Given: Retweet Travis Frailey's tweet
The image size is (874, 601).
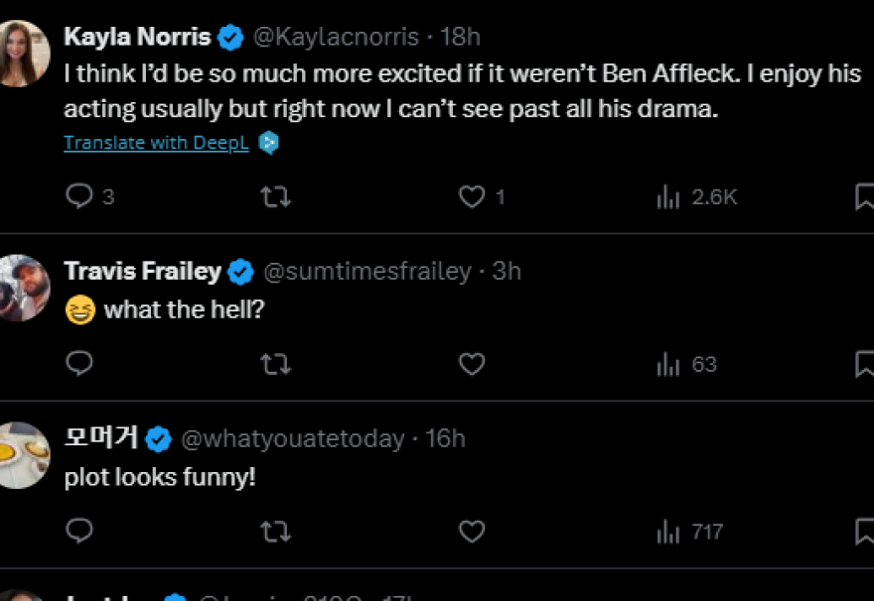Looking at the screenshot, I should (275, 364).
